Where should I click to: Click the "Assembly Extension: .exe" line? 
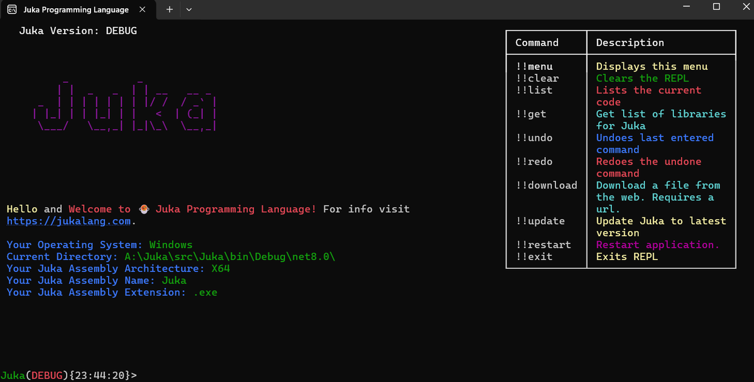coord(112,293)
